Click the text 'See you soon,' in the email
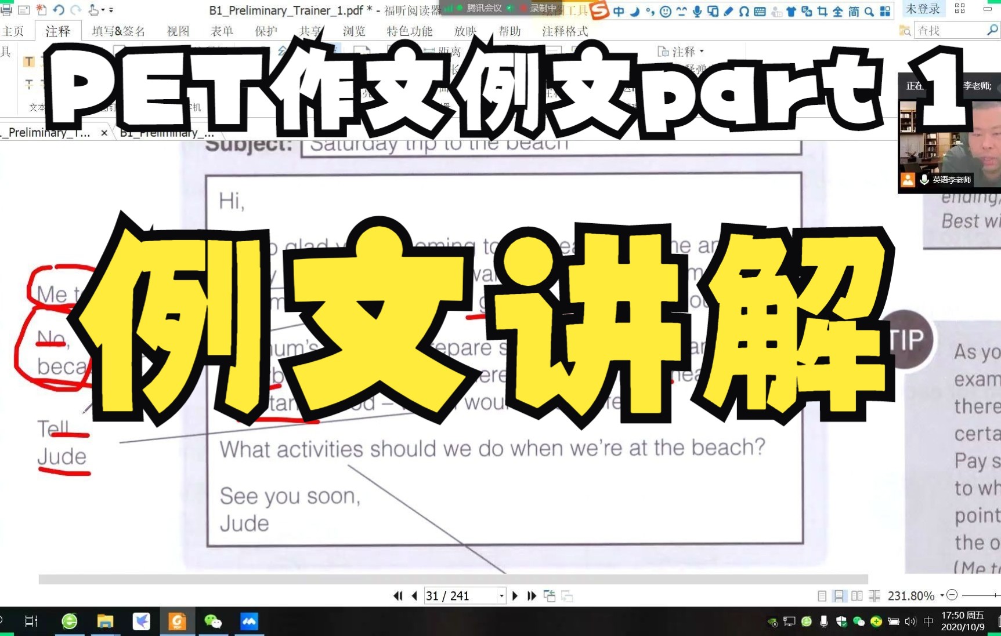 290,496
